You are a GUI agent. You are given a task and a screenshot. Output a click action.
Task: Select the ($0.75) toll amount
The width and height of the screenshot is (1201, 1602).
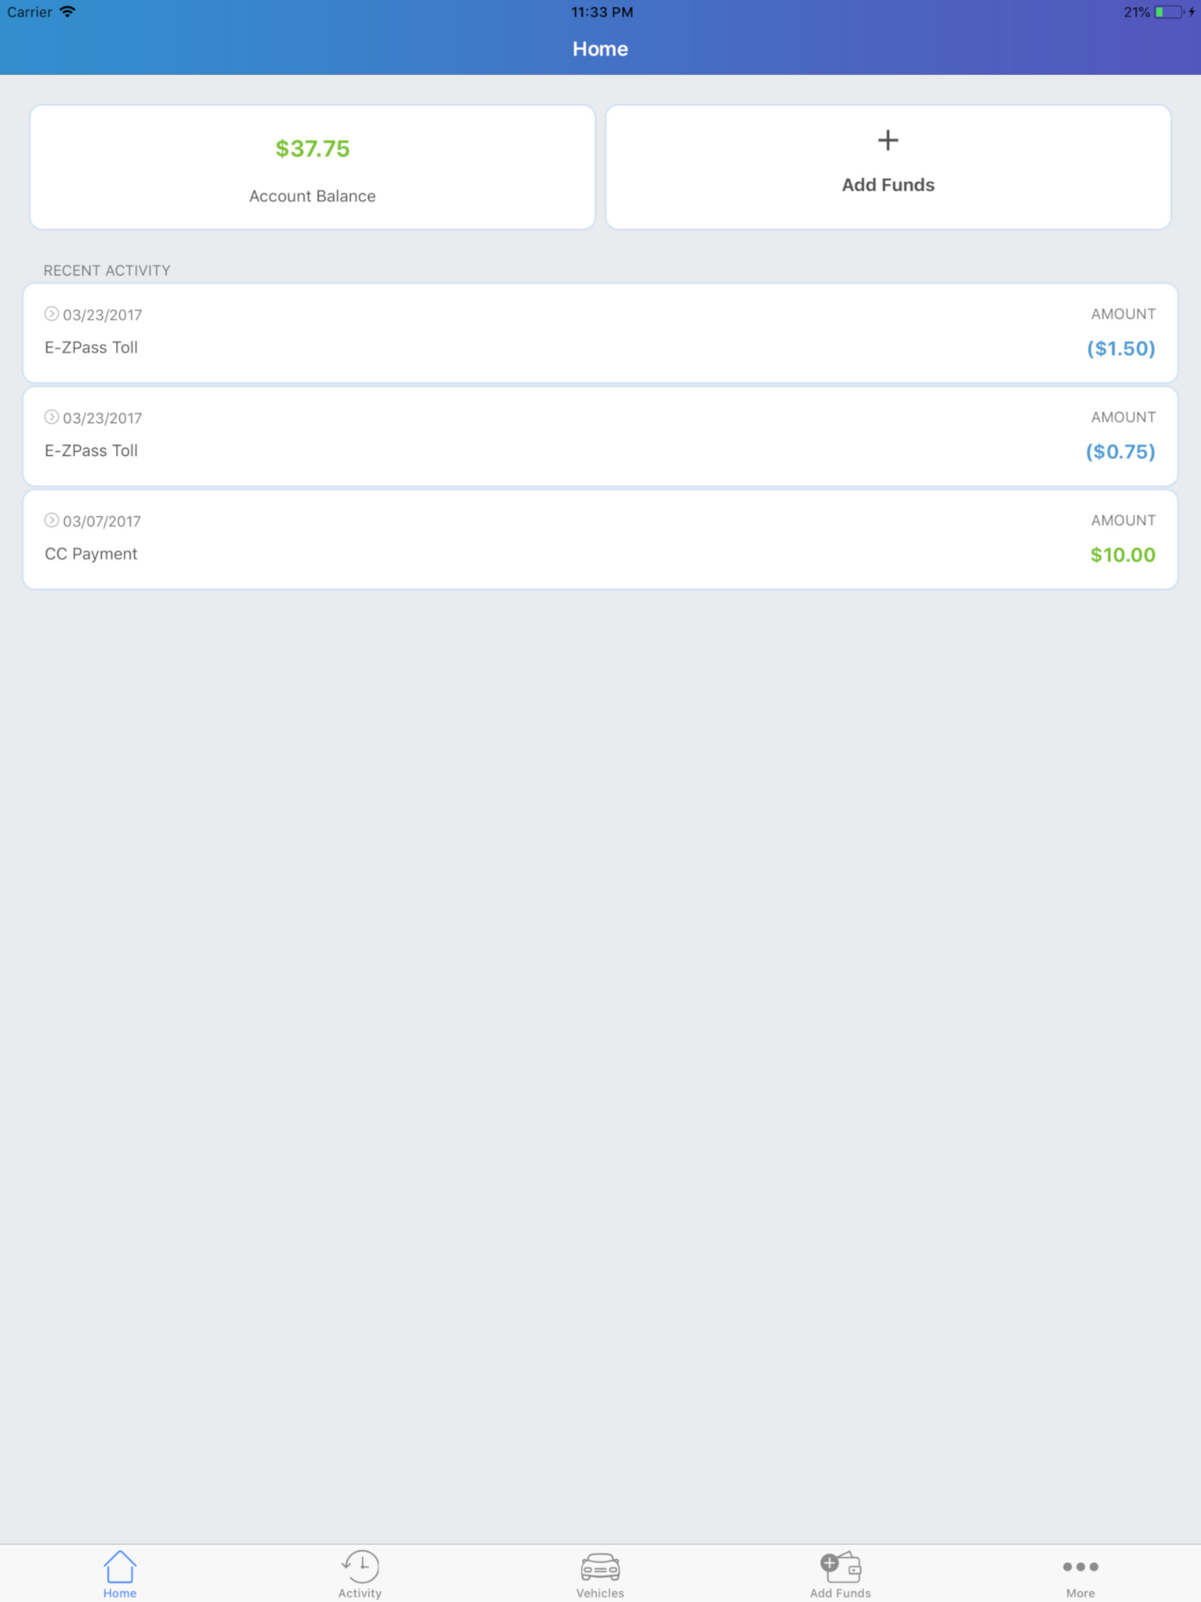[1120, 452]
